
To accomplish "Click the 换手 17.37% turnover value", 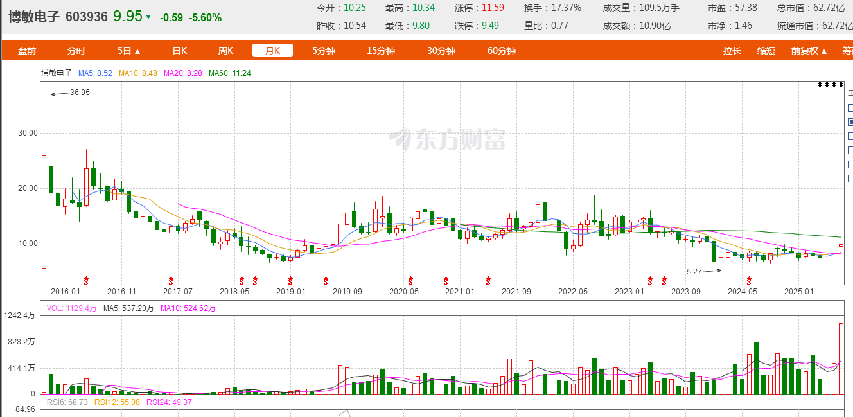I will click(x=567, y=8).
